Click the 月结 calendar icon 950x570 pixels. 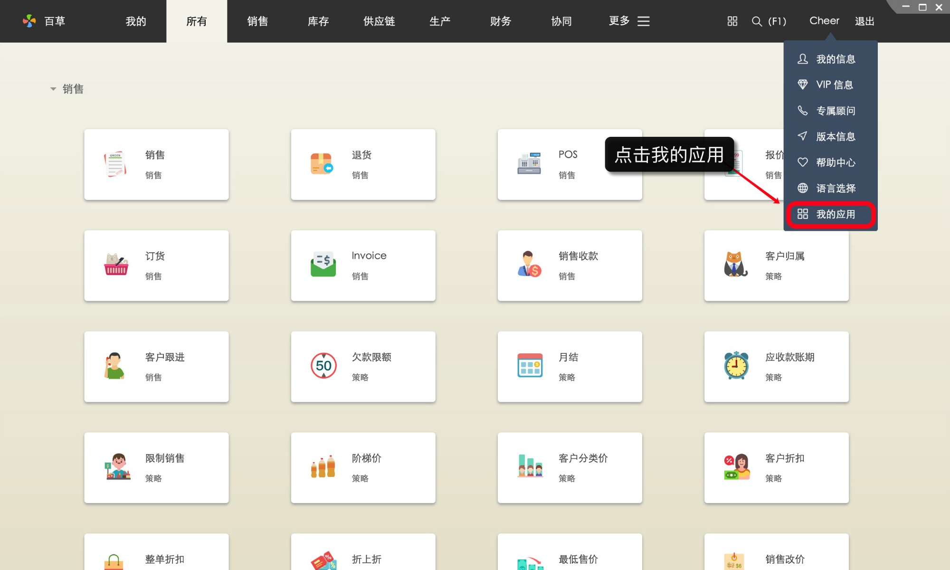(x=530, y=365)
